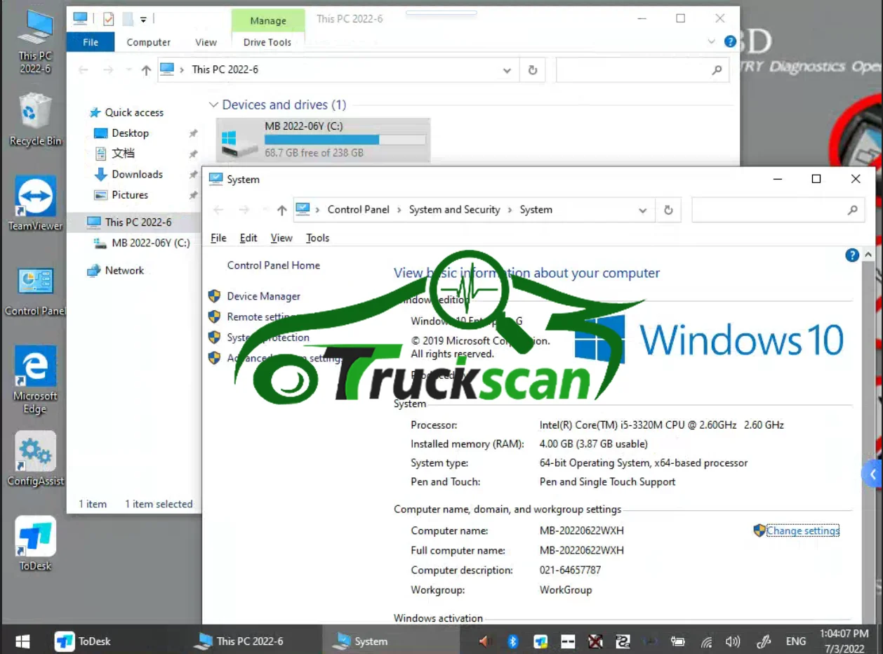Open volume speaker tray icon
Screen dimensions: 883x654
(x=733, y=641)
